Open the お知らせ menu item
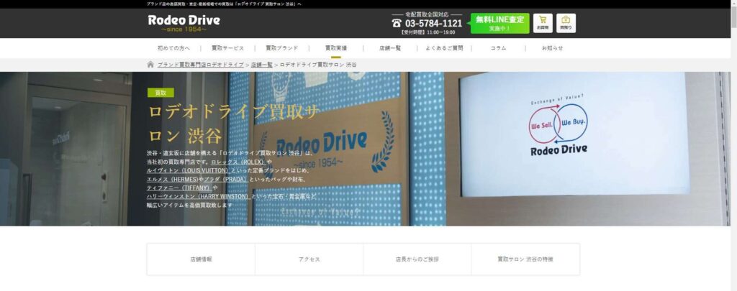 [x=552, y=48]
